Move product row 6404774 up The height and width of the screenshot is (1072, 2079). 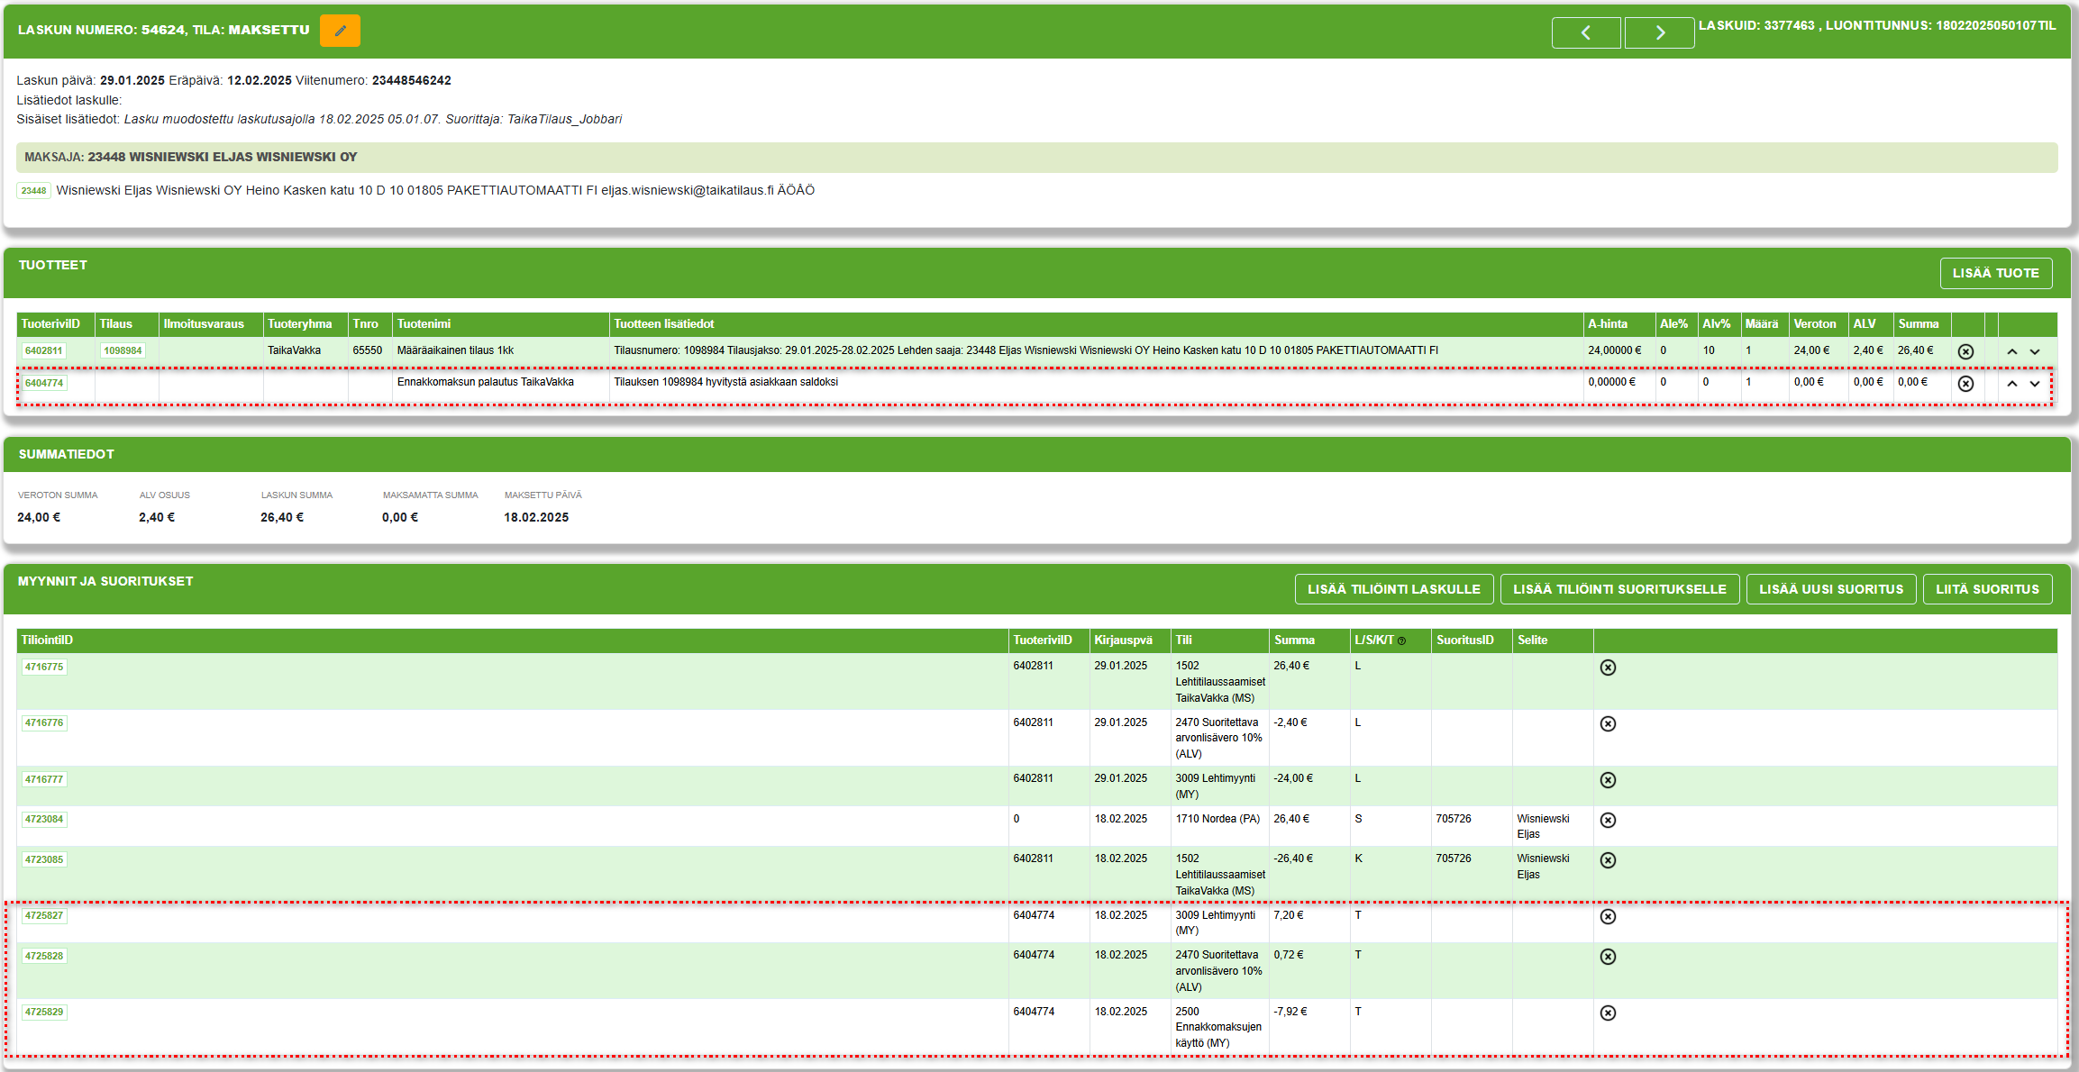tap(2011, 384)
